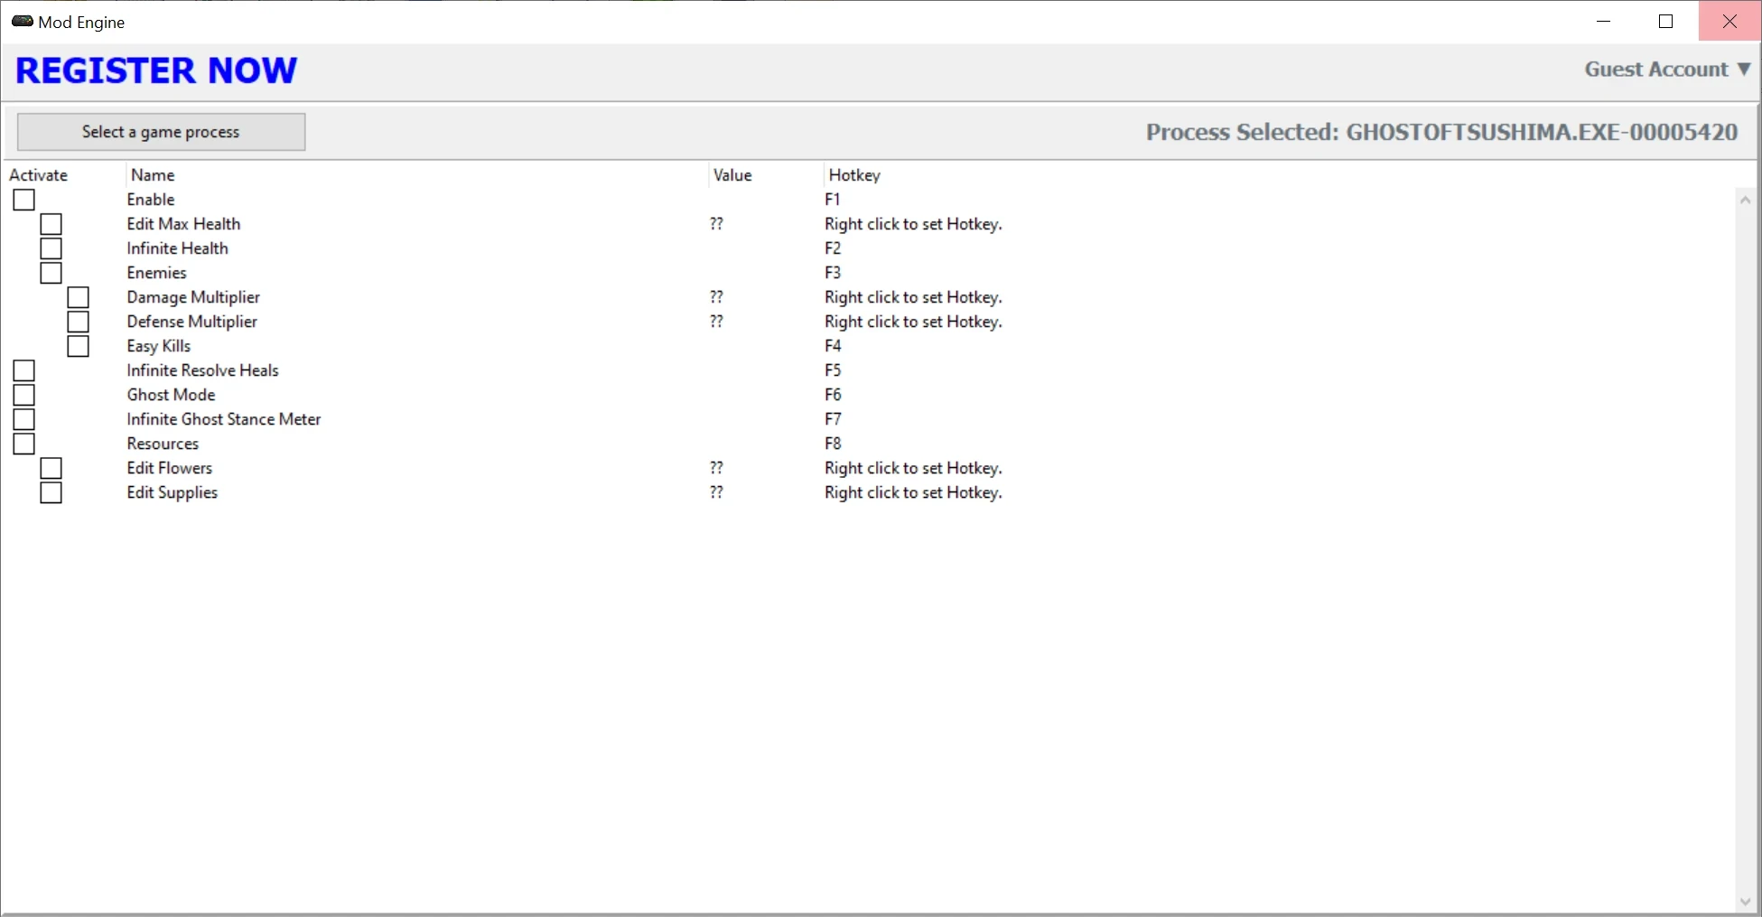Tick the Resources group checkbox
The height and width of the screenshot is (917, 1762).
(x=24, y=444)
